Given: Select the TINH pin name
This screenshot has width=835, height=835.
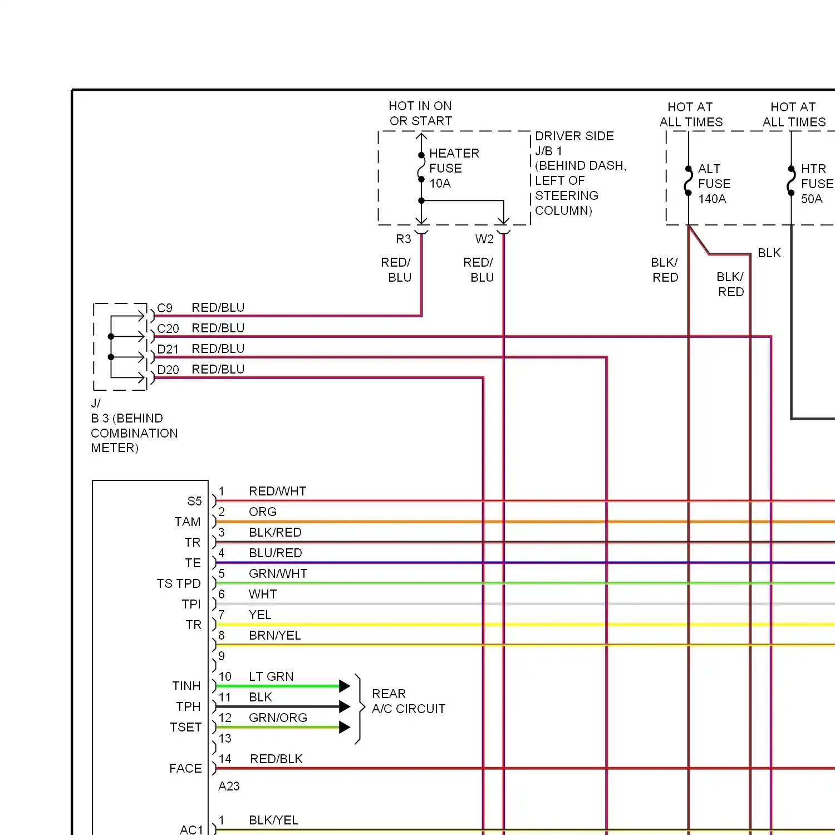Looking at the screenshot, I should coord(186,686).
